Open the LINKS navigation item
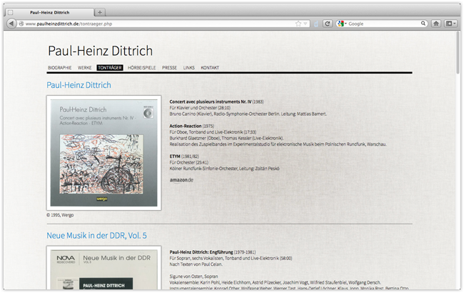 [x=188, y=68]
